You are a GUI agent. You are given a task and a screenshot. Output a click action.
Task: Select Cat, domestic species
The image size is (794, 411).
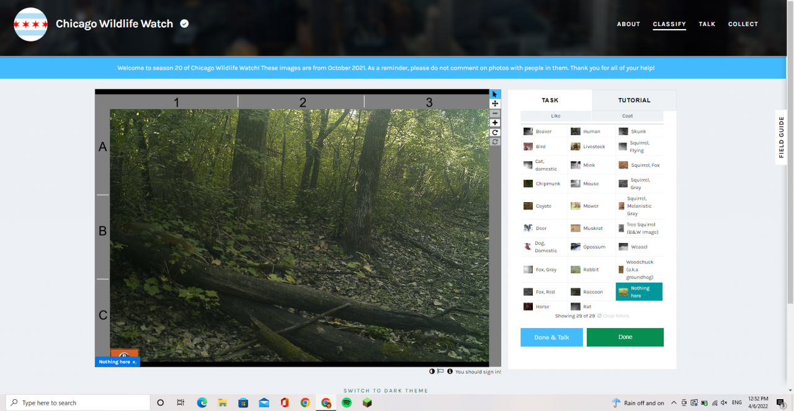(544, 165)
